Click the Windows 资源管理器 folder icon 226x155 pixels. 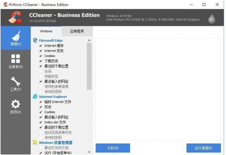click(36, 143)
